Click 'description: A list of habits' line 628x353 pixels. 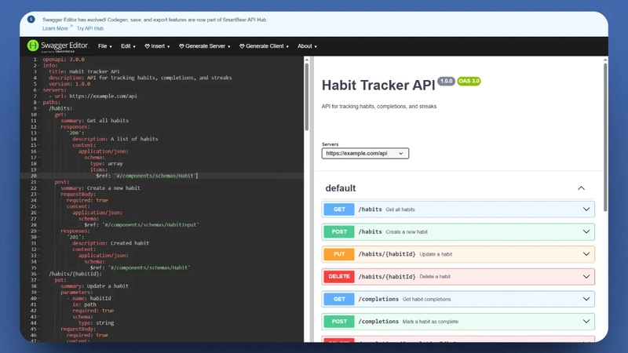115,139
